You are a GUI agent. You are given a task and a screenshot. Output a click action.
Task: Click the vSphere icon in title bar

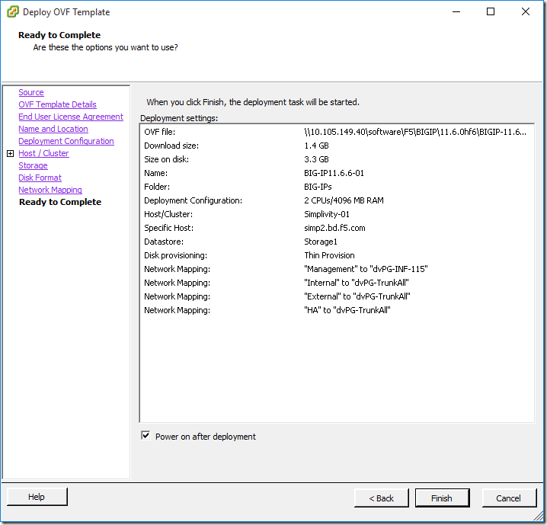coord(12,12)
